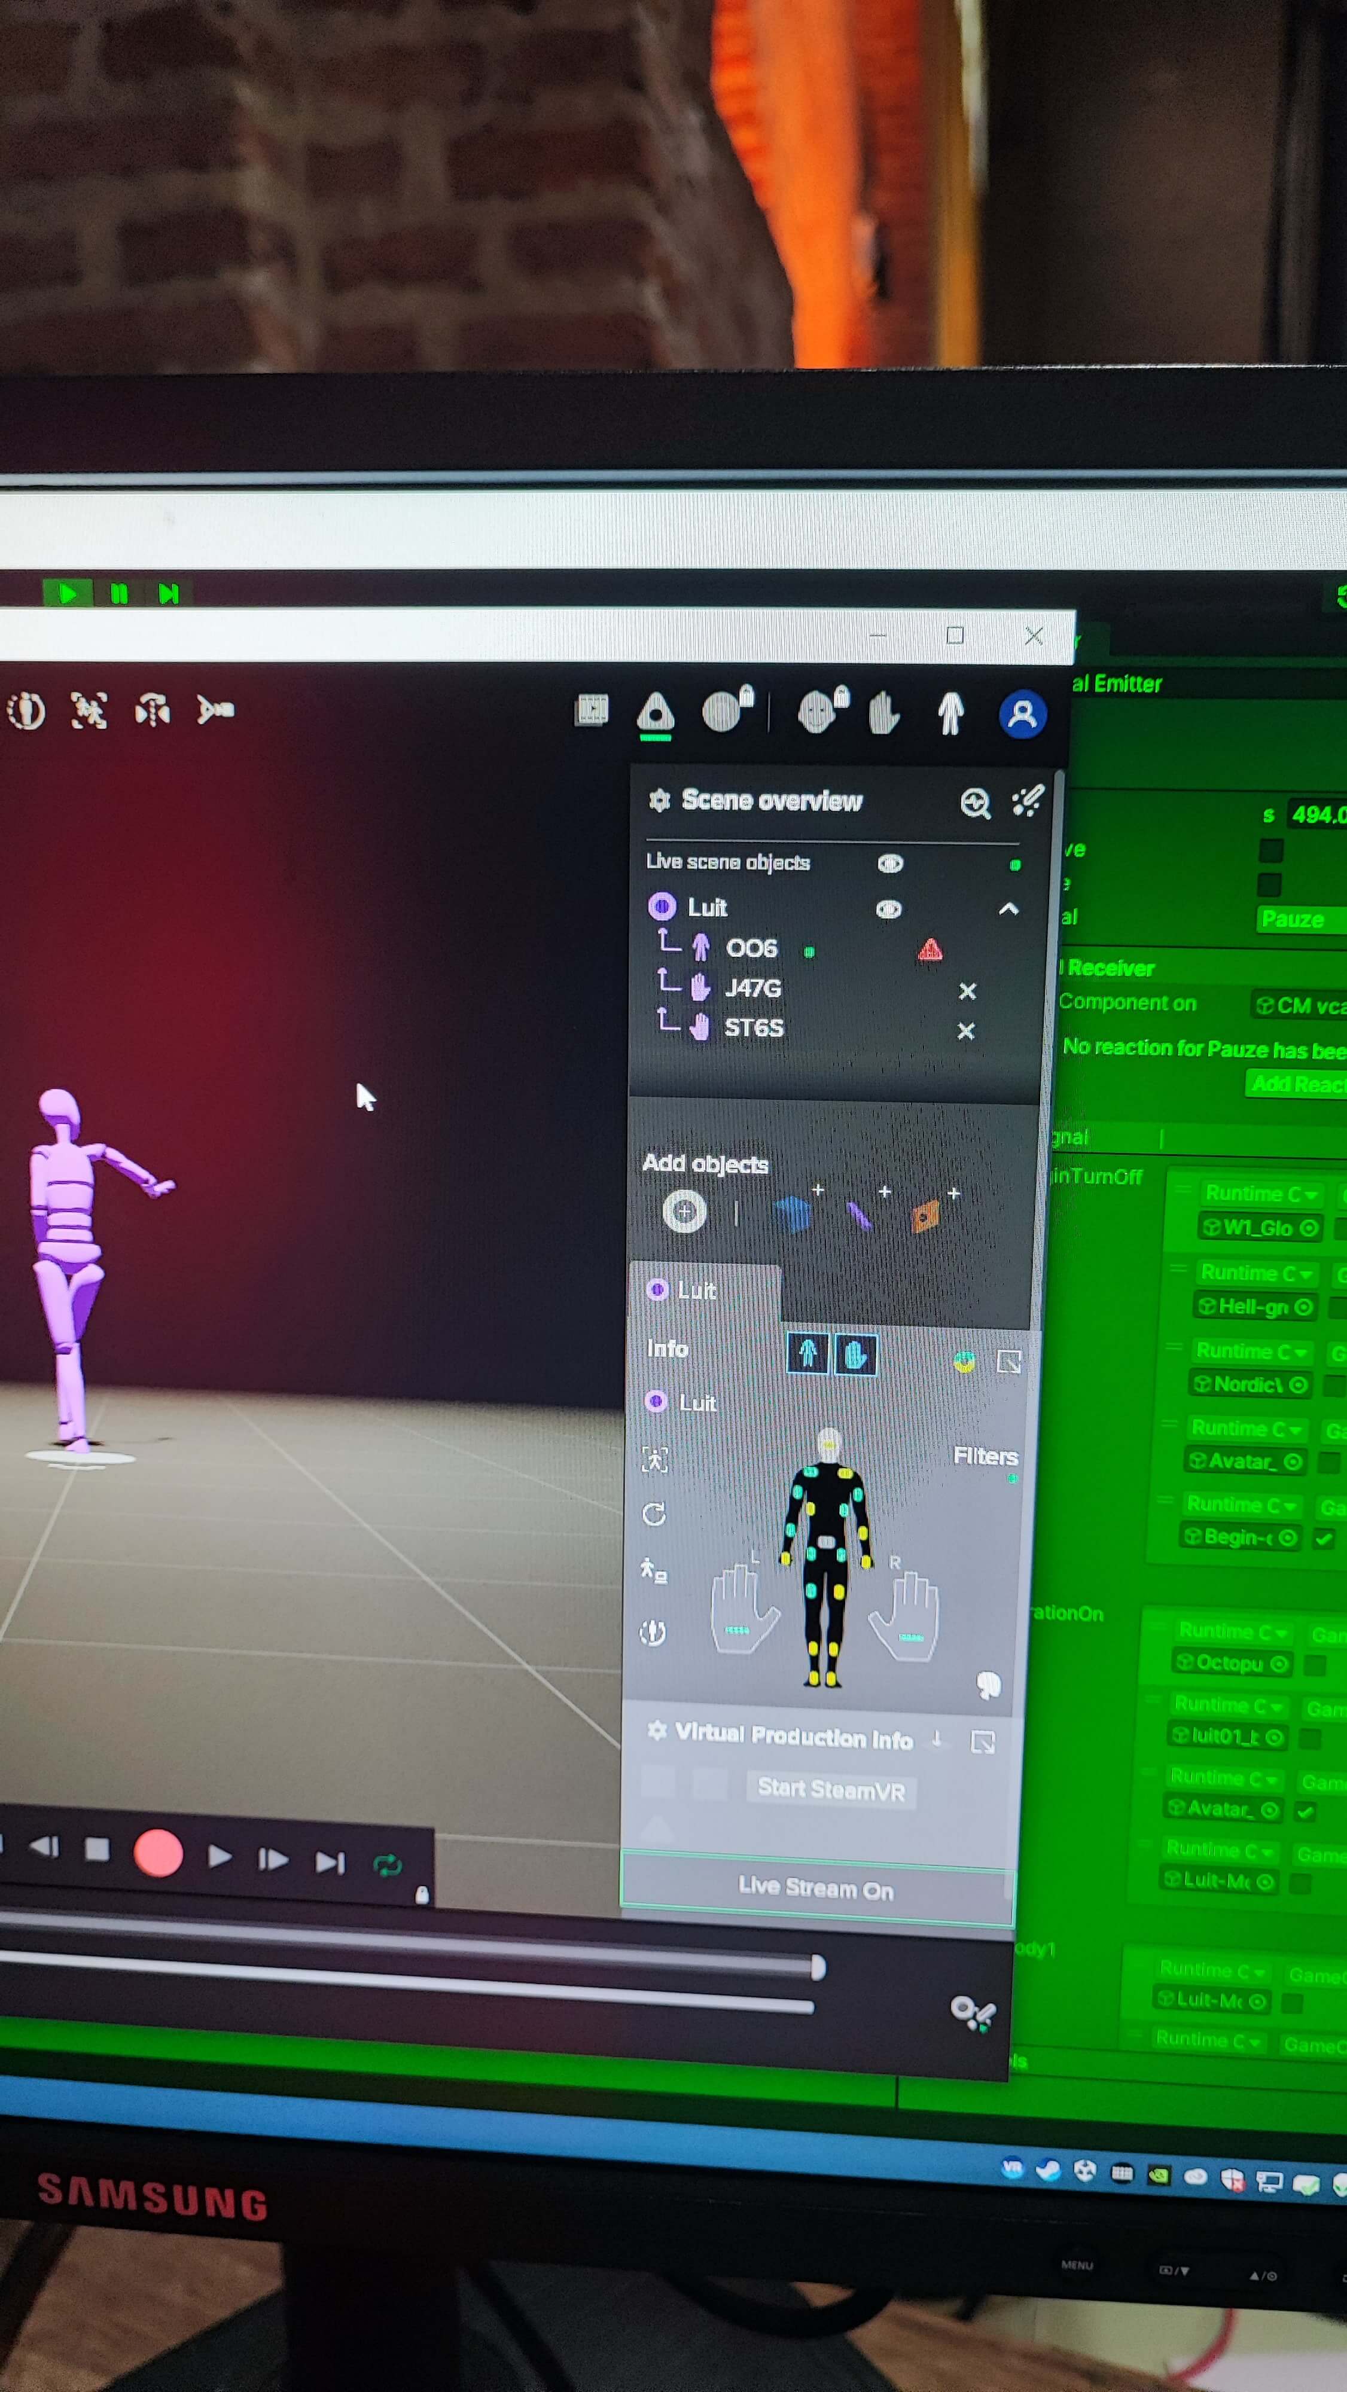Screen dimensions: 1347x2392
Task: Remove glove J47G with its X
Action: [967, 991]
